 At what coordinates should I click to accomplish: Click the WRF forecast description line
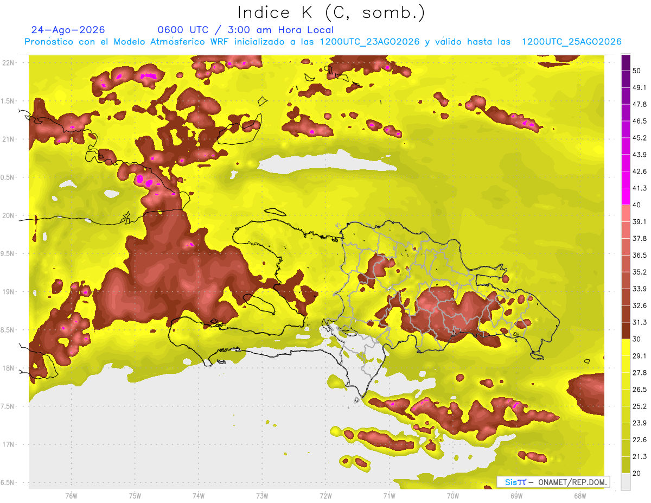click(323, 42)
